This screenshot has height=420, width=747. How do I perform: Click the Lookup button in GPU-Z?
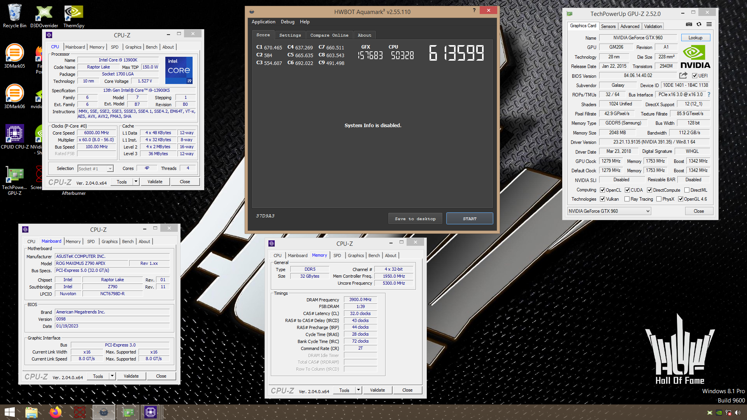695,38
